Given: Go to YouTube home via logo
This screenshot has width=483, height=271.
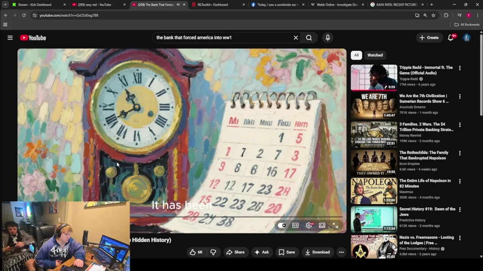Looking at the screenshot, I should pyautogui.click(x=33, y=38).
